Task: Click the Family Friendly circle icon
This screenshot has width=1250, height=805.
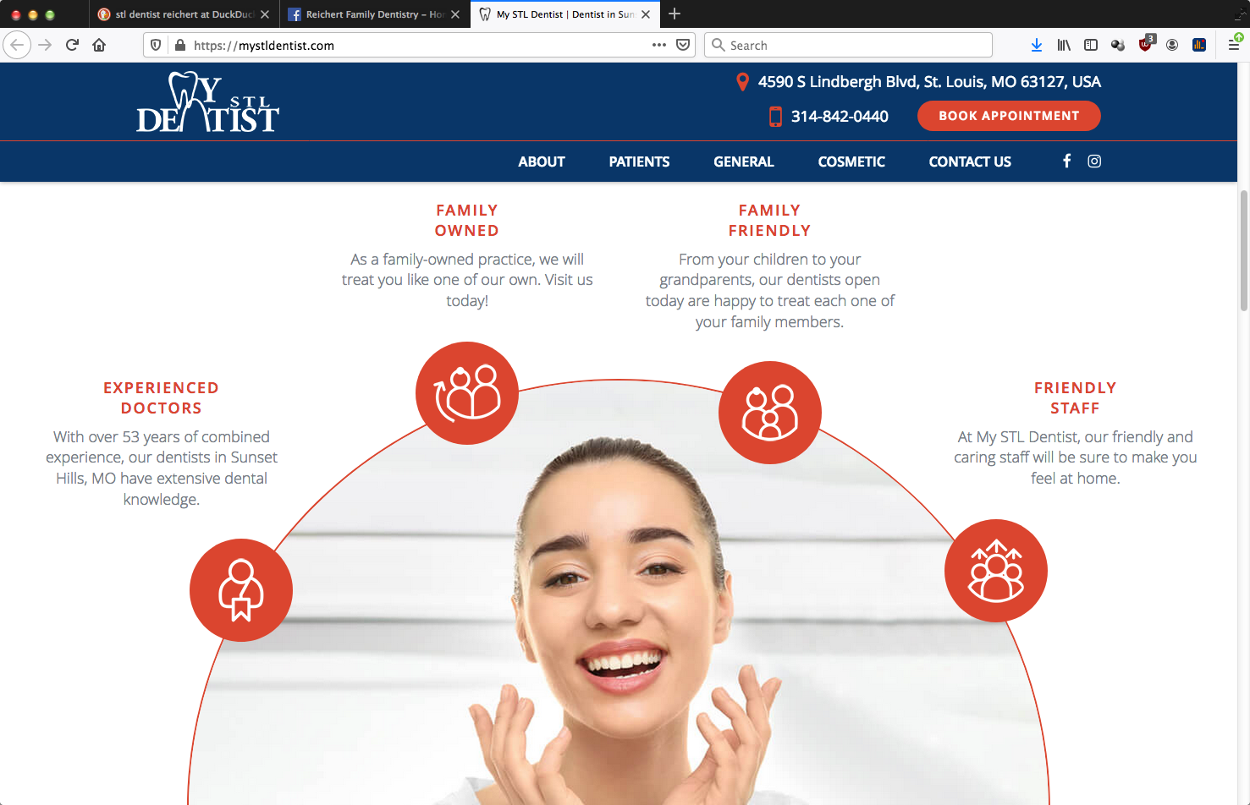Action: point(770,413)
